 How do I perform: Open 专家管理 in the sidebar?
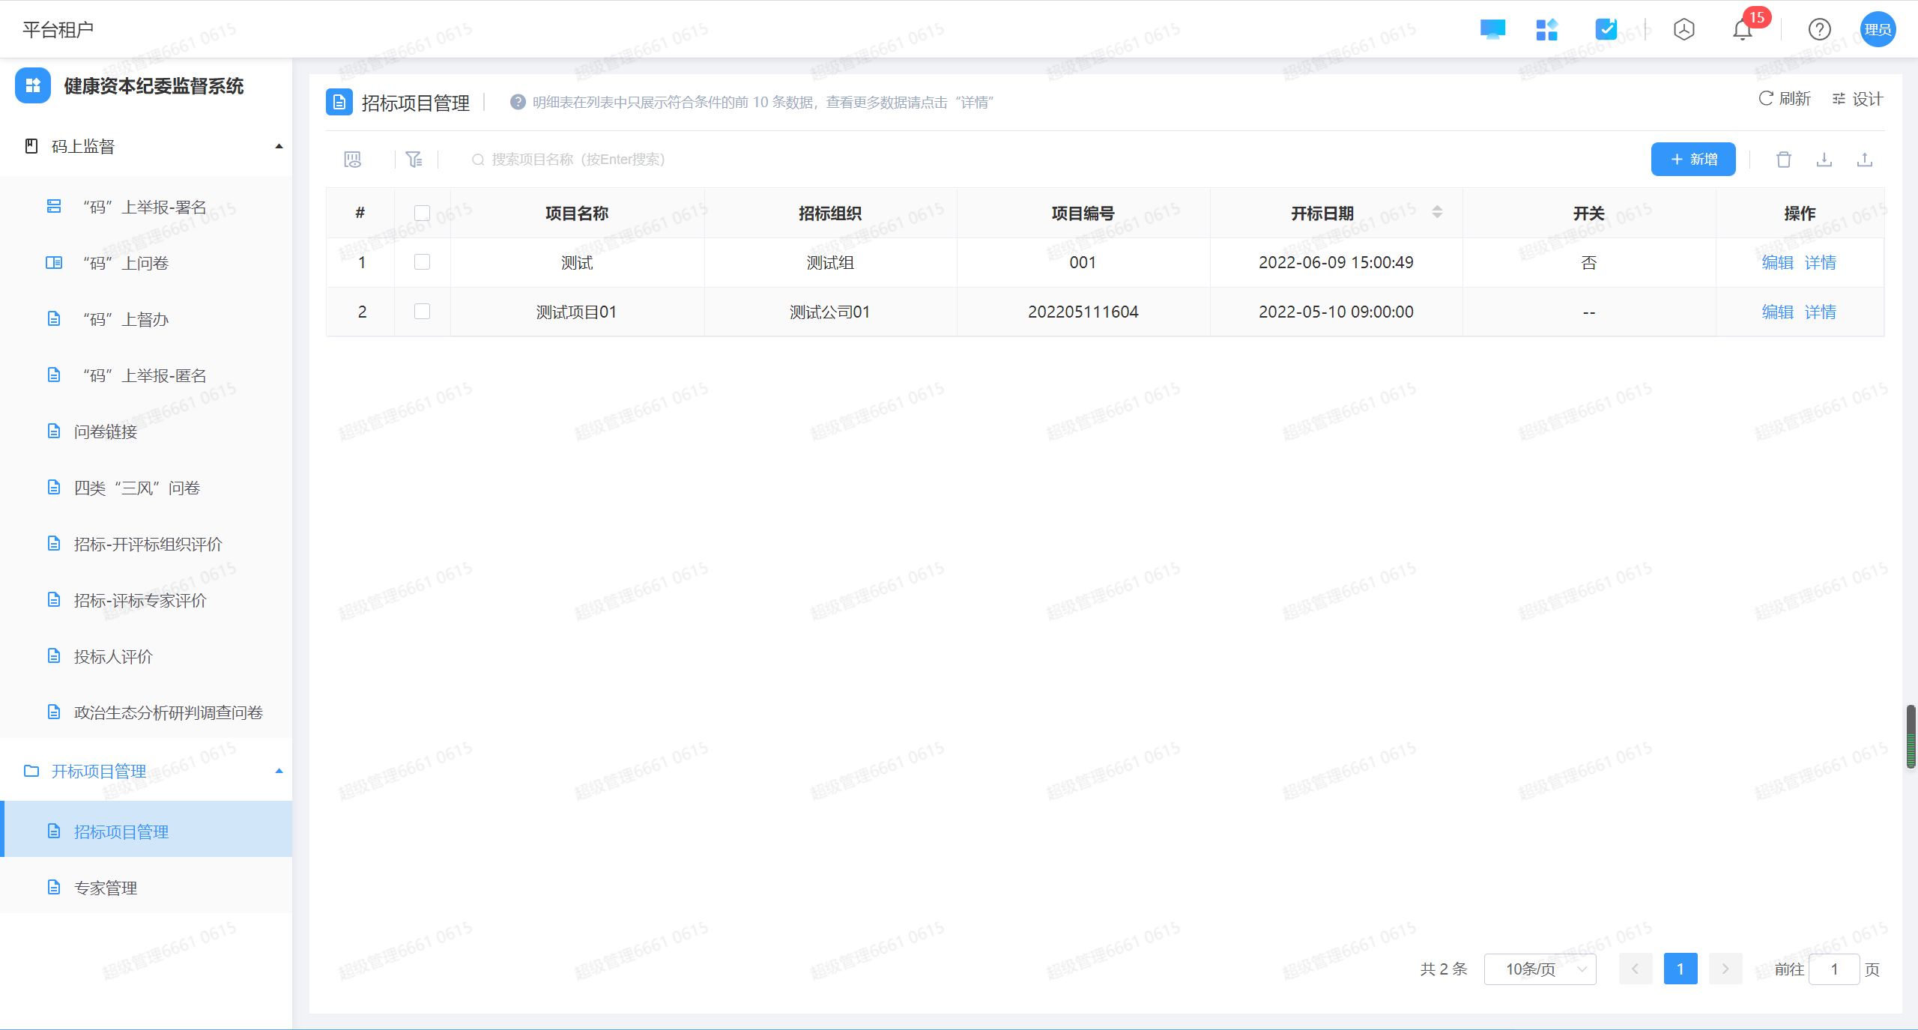[x=106, y=888]
